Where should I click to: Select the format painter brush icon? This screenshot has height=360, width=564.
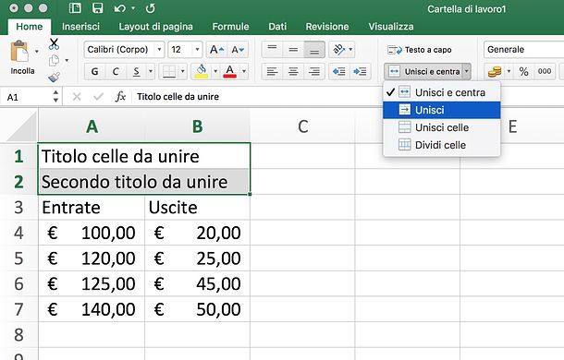(54, 77)
